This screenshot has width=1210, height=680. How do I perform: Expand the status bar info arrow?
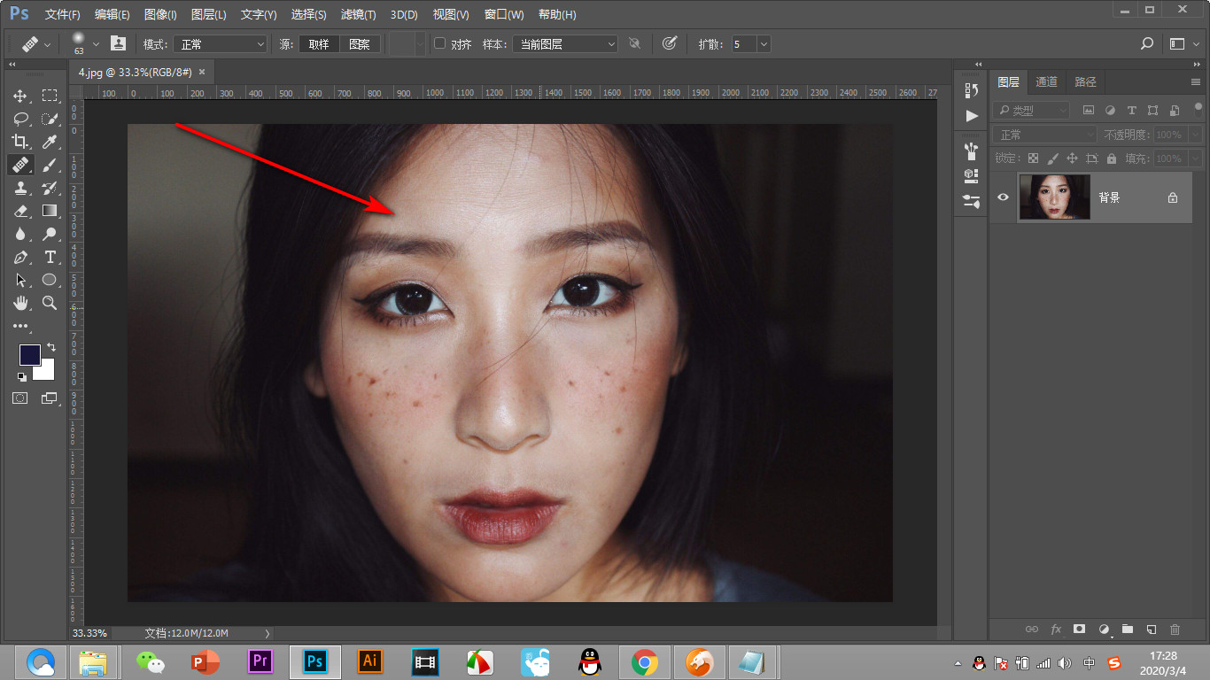pos(268,633)
